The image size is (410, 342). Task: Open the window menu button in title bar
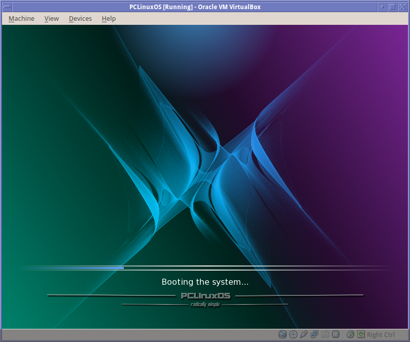[x=7, y=7]
